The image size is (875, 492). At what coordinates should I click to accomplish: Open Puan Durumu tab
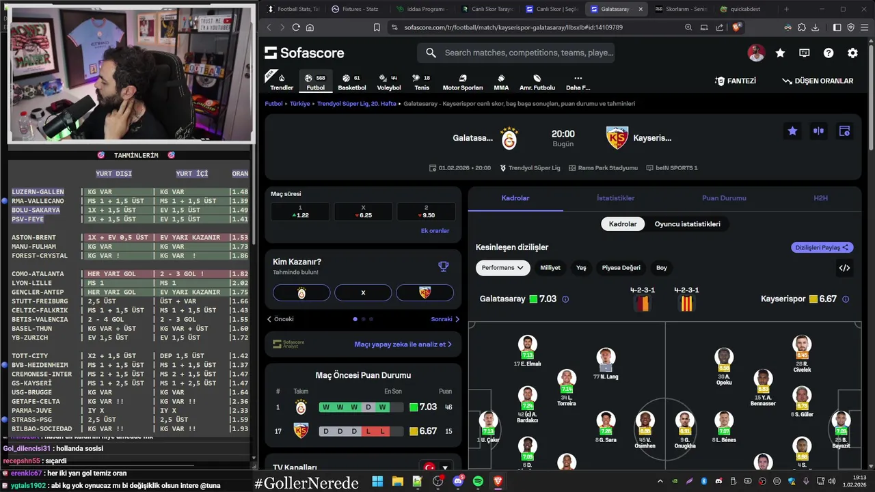pos(724,198)
